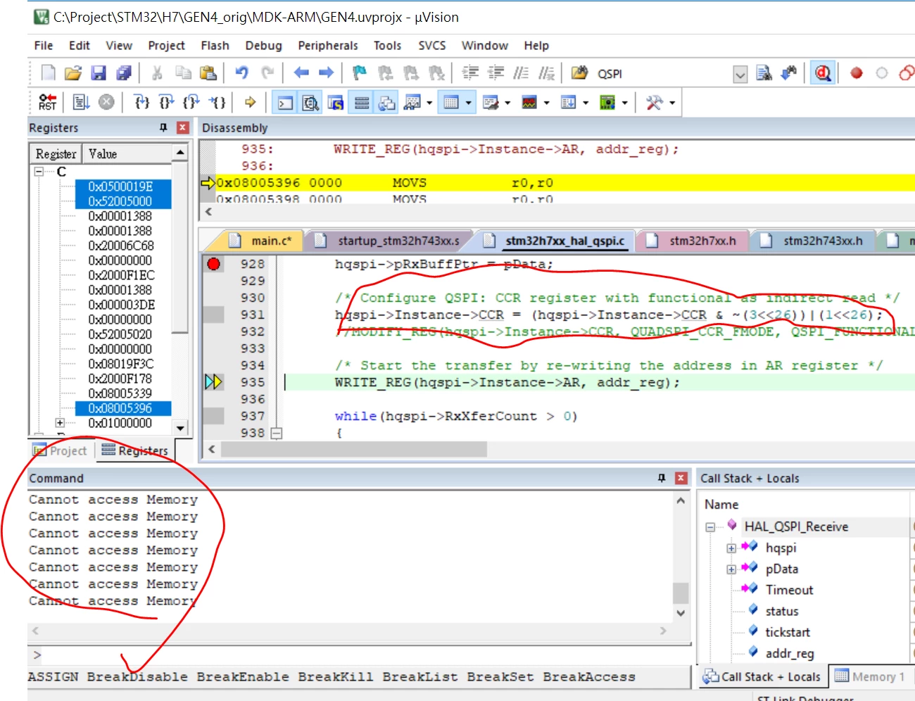Toggle auto-hide pin on Registers panel
The image size is (915, 701).
163,127
